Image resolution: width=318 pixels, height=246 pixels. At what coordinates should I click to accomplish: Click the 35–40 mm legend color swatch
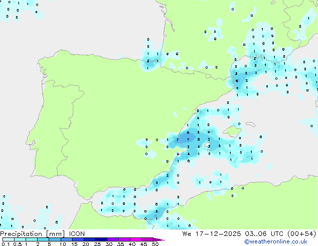pyautogui.click(x=124, y=239)
